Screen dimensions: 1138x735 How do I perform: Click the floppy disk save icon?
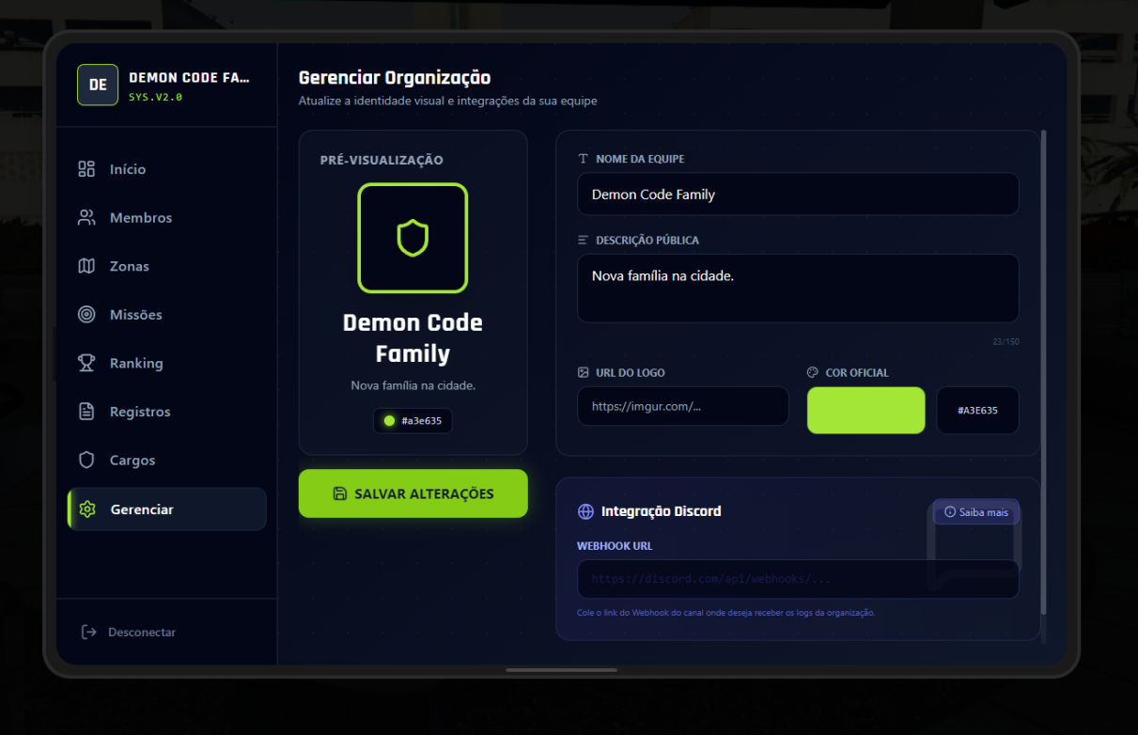coord(340,493)
